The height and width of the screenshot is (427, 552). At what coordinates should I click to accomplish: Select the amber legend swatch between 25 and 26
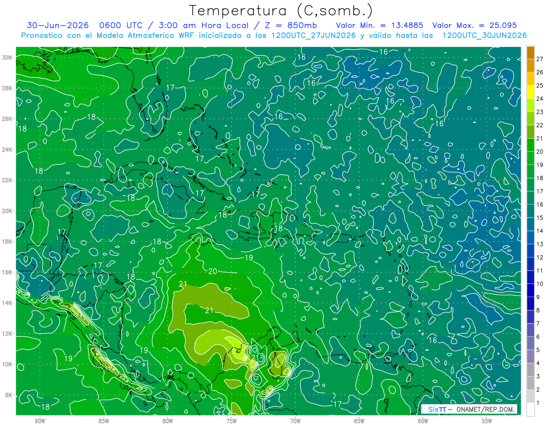coord(531,79)
